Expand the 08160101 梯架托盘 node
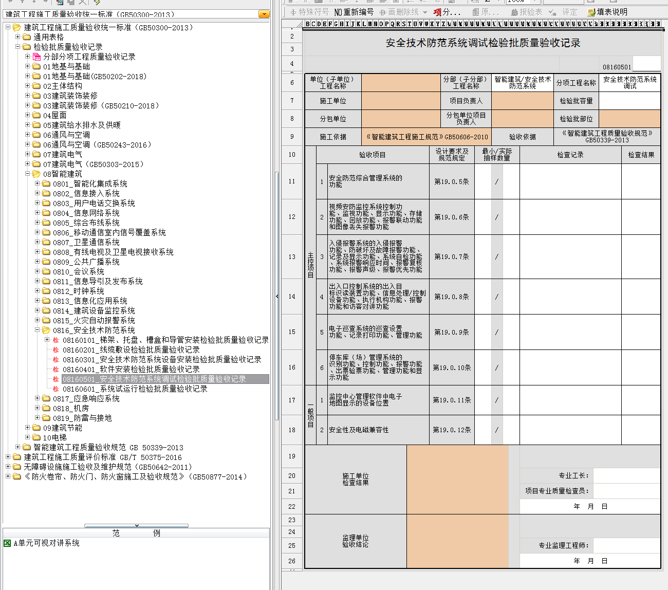This screenshot has width=668, height=590. pos(47,340)
